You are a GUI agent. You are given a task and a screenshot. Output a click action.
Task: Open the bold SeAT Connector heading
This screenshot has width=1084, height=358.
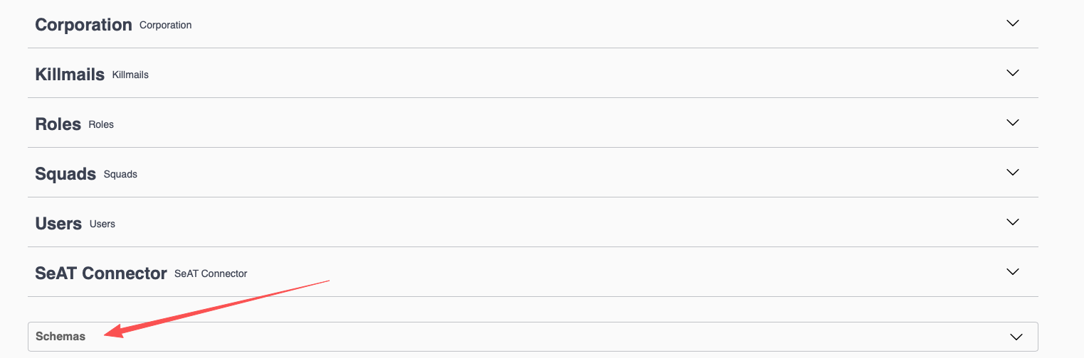(x=101, y=273)
